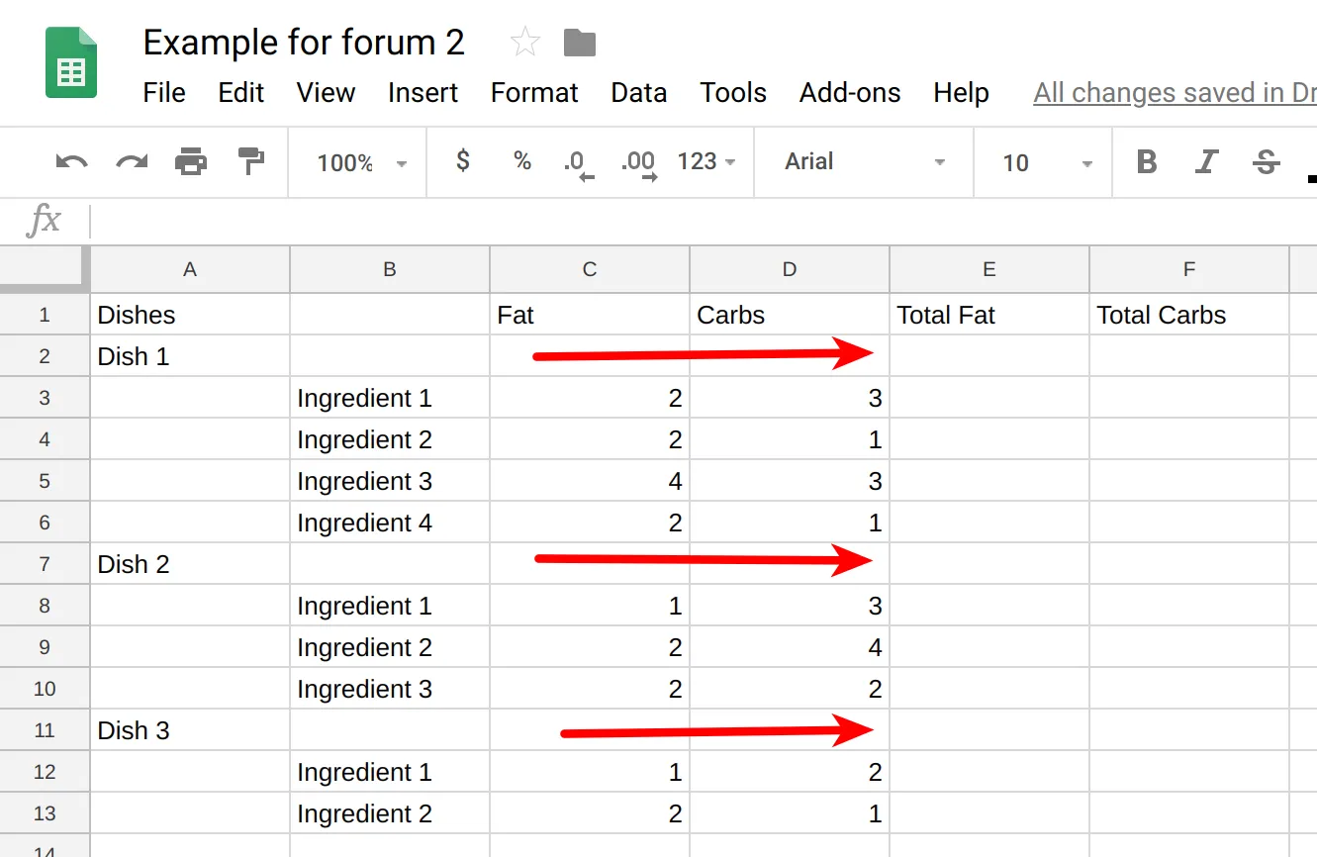Screen dimensions: 1317x857
Task: Open the zoom 100% dropdown
Action: pos(361,163)
